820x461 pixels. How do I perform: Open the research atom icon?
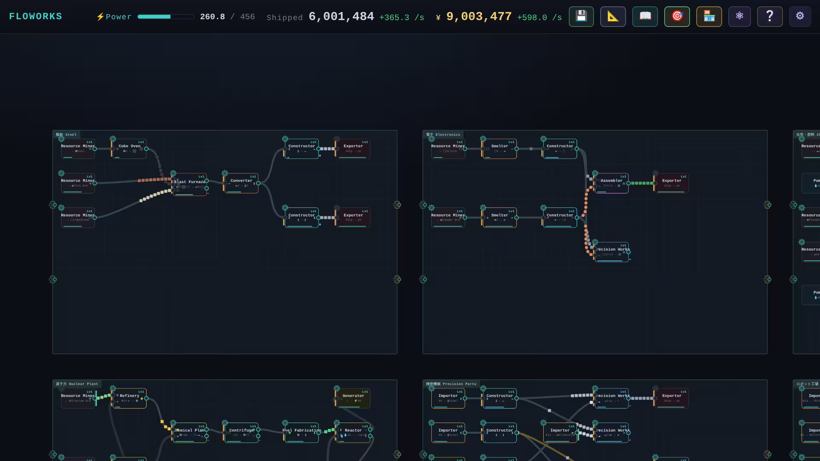[739, 17]
